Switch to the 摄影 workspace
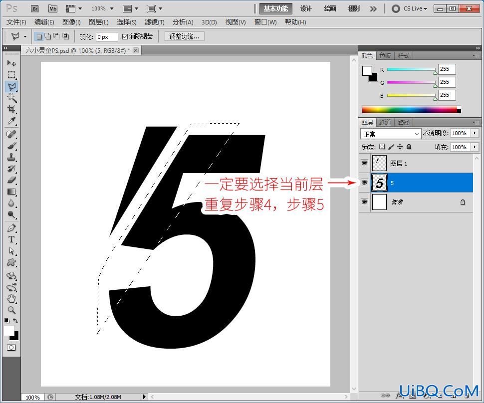The height and width of the screenshot is (403, 484). (354, 8)
